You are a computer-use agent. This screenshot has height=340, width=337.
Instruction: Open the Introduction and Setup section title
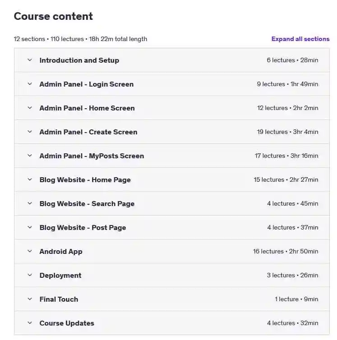(79, 60)
